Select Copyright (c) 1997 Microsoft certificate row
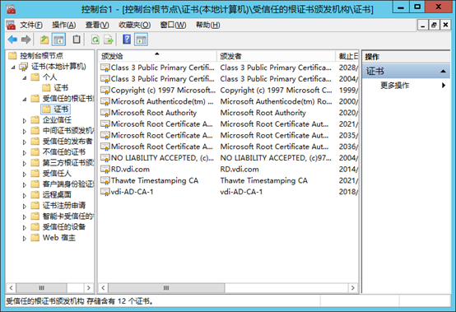 [x=229, y=90]
